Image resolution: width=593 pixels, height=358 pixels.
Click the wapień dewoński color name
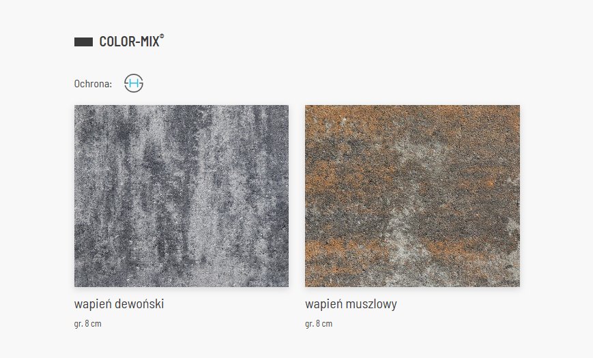119,304
